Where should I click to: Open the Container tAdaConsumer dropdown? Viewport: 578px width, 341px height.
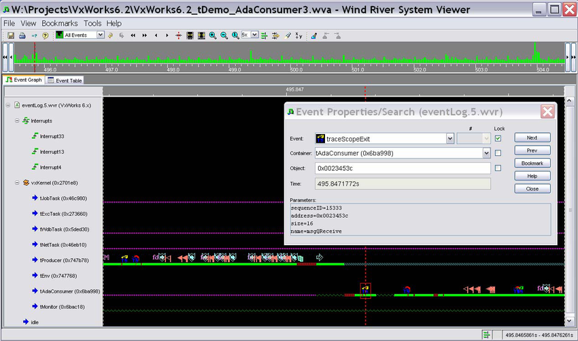(487, 153)
